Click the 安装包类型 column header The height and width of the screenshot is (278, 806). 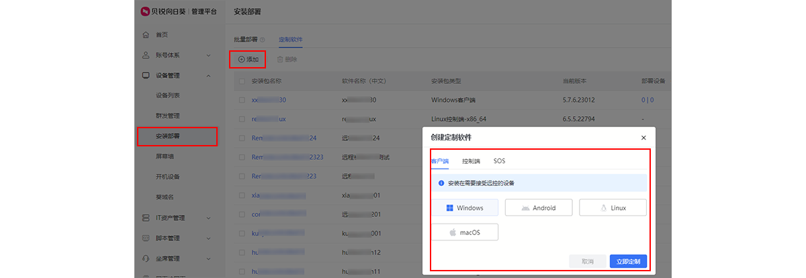446,81
